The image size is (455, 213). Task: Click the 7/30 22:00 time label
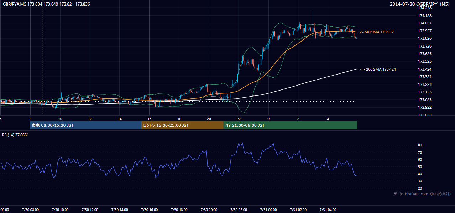(x=239, y=210)
